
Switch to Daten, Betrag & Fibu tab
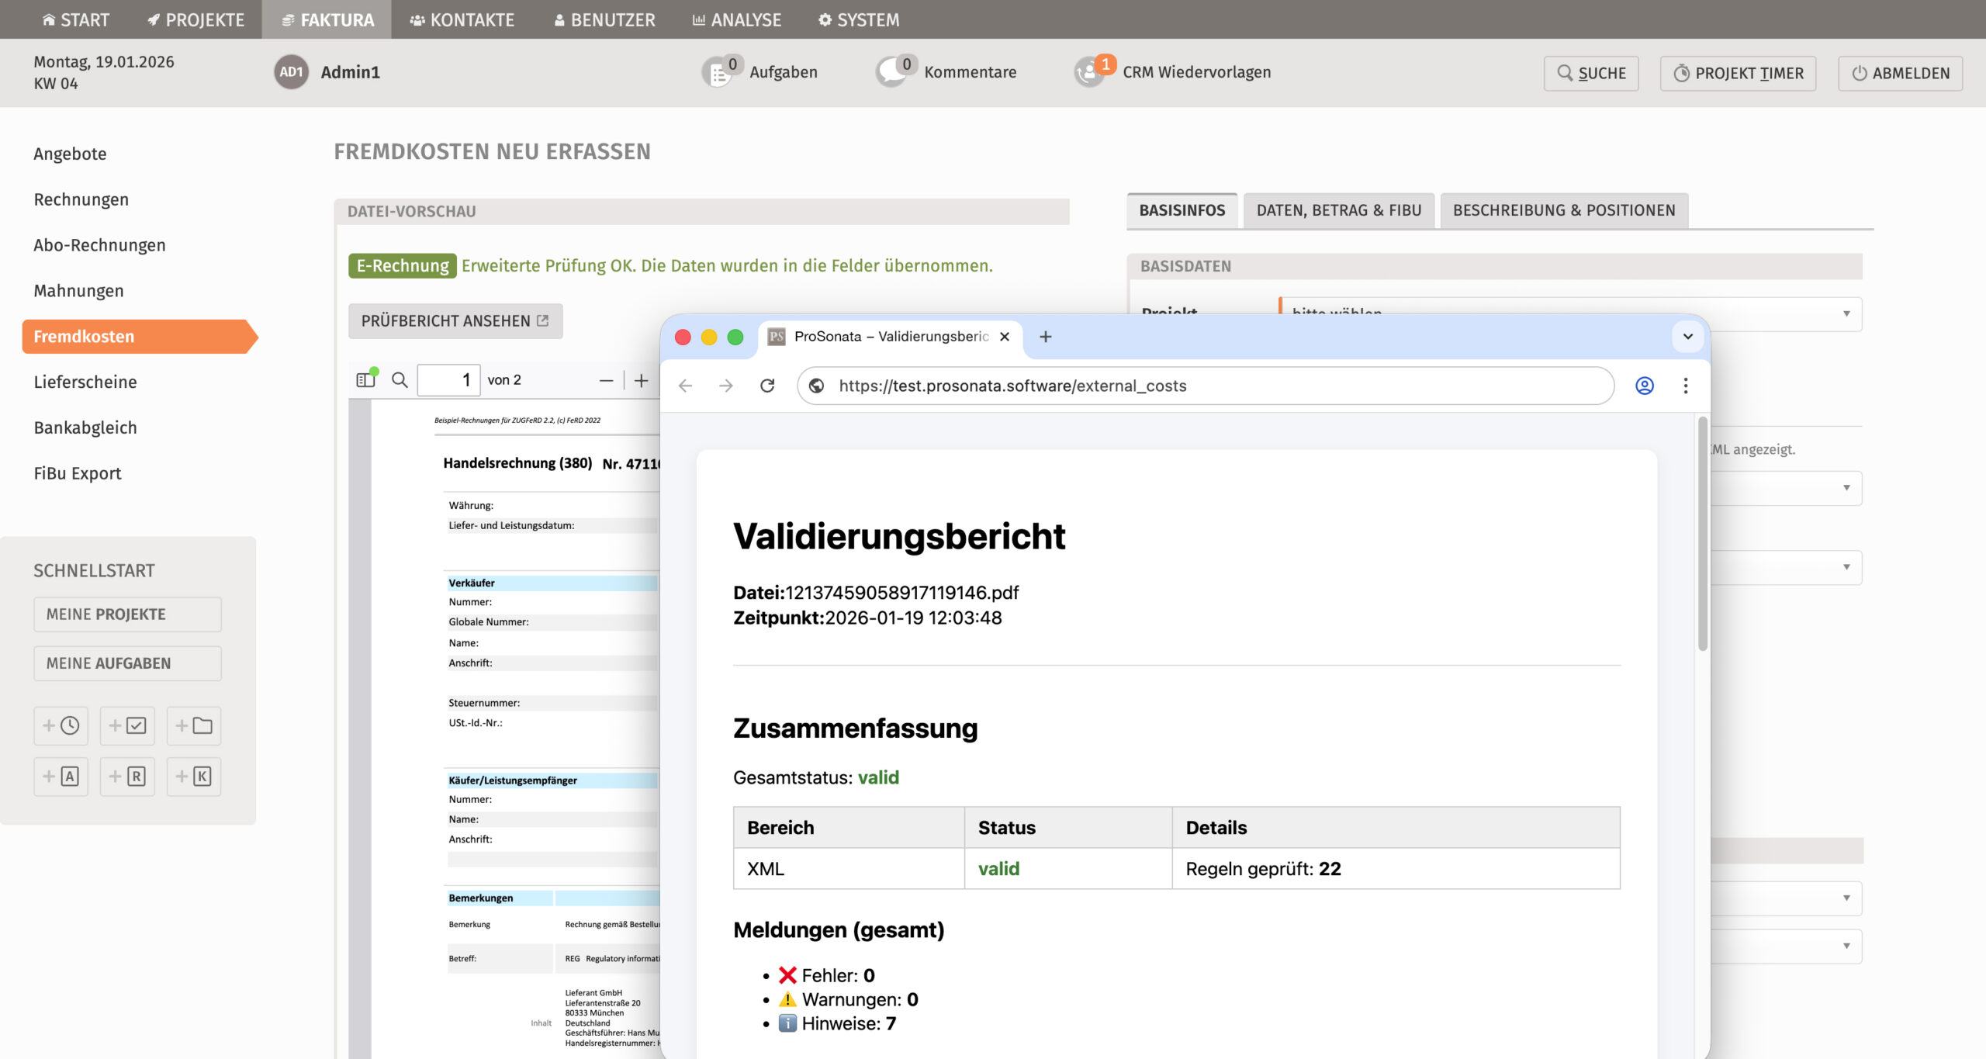pyautogui.click(x=1338, y=210)
